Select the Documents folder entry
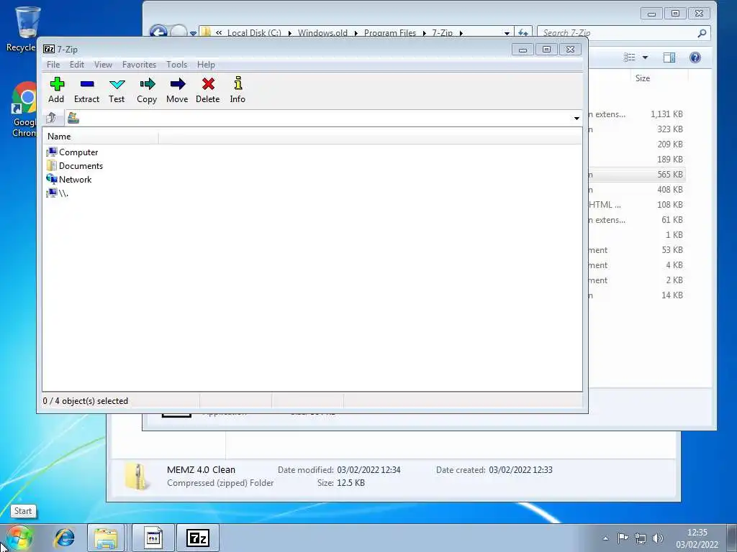737x552 pixels. coord(75,166)
